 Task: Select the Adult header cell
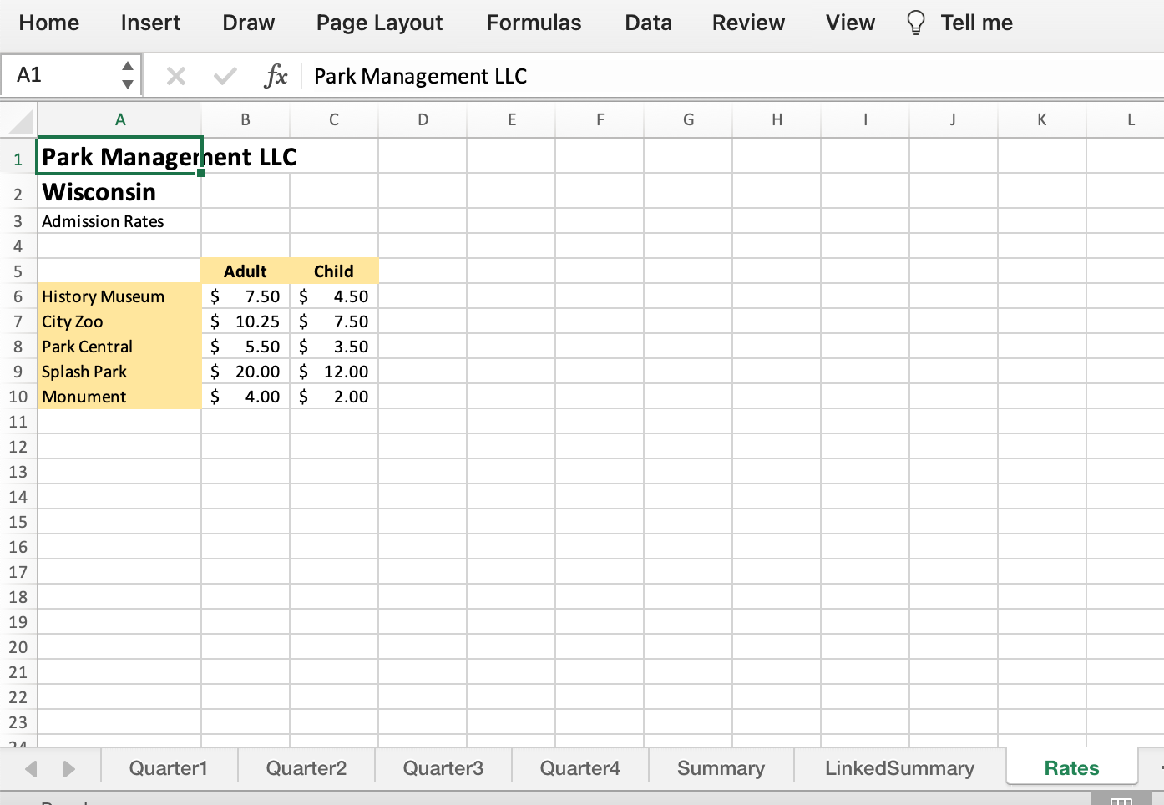245,271
